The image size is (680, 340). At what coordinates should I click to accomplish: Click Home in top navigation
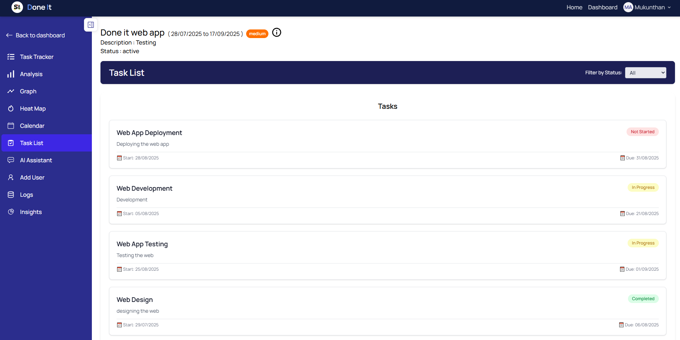pyautogui.click(x=574, y=7)
